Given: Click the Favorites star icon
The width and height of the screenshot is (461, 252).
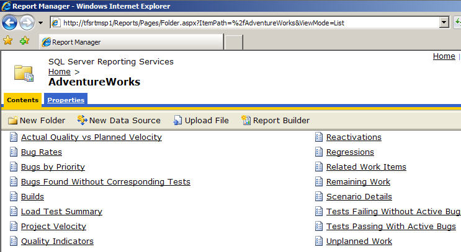Looking at the screenshot, I should [x=8, y=40].
